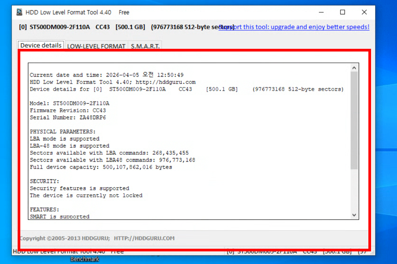Click the Device details for [0] line
This screenshot has width=397, height=264.
coord(187,89)
